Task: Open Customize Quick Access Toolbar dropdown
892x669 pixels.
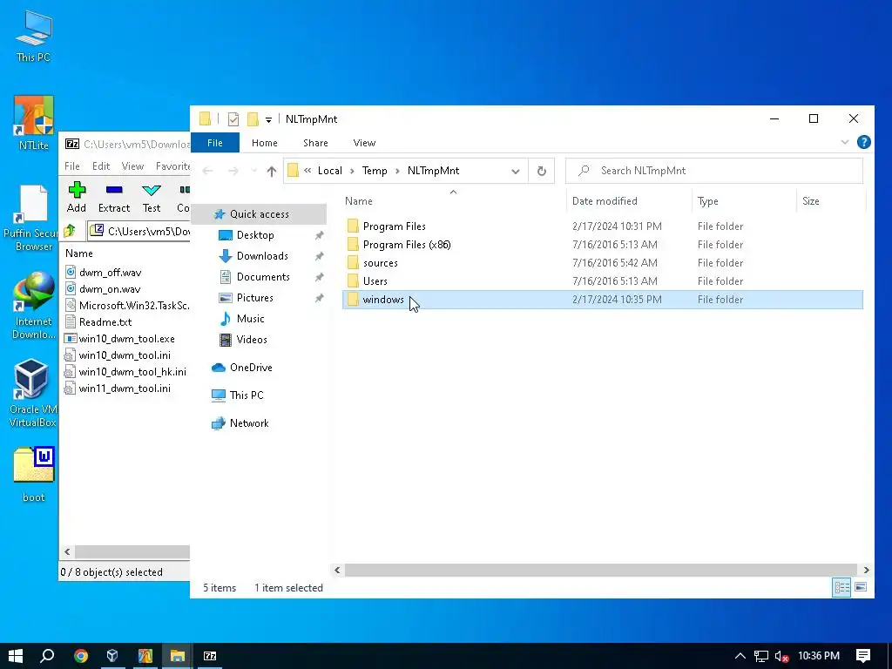Action: pos(268,119)
